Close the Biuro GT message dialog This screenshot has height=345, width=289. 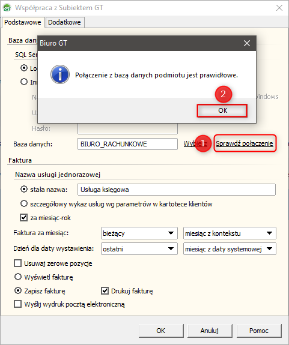tap(247, 43)
